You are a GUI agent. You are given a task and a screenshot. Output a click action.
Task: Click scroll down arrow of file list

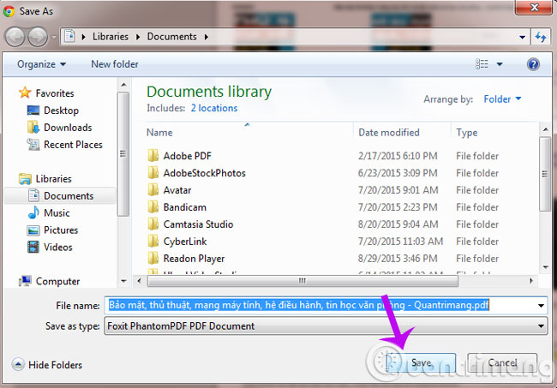[x=545, y=267]
